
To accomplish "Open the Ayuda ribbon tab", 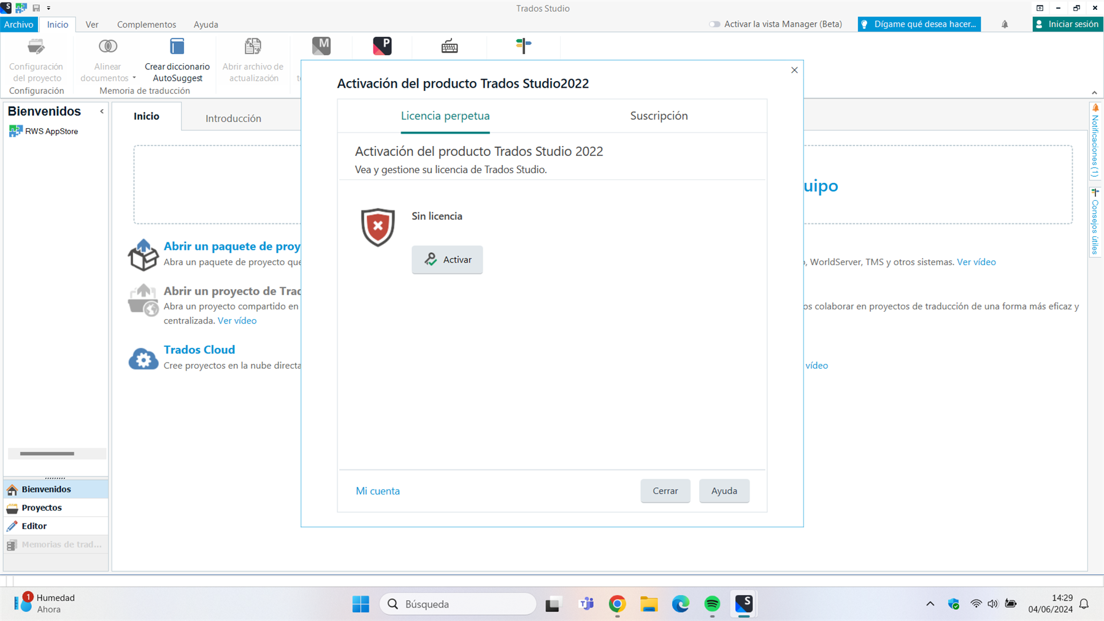I will click(206, 25).
